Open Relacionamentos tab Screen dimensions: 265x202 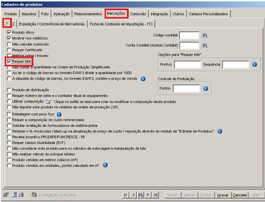pyautogui.click(x=88, y=14)
